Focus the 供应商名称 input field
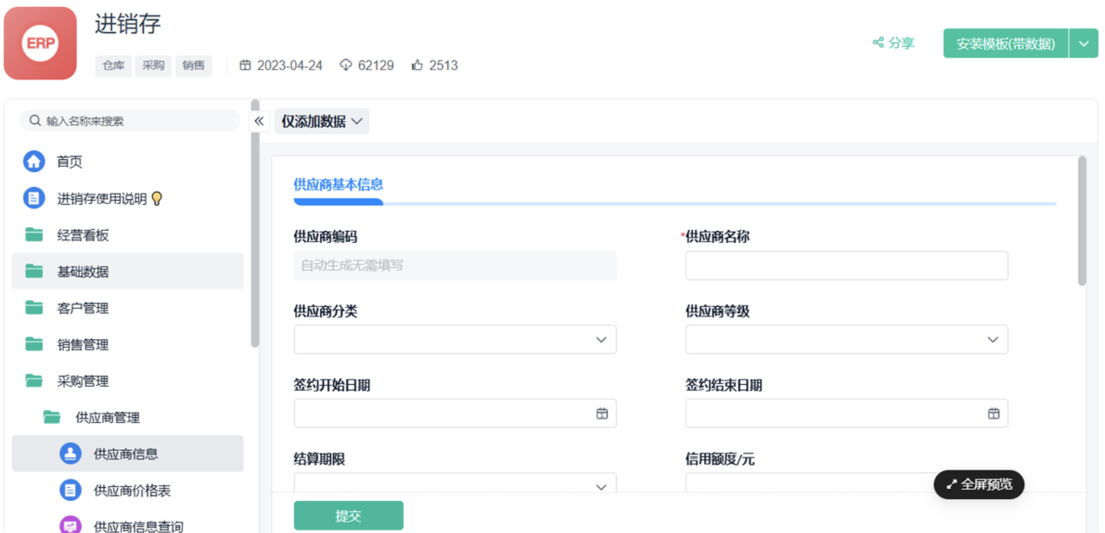Viewport: 1105px width, 533px height. (847, 266)
